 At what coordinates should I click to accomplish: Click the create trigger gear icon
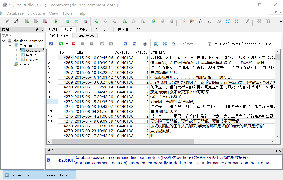[x=125, y=21]
